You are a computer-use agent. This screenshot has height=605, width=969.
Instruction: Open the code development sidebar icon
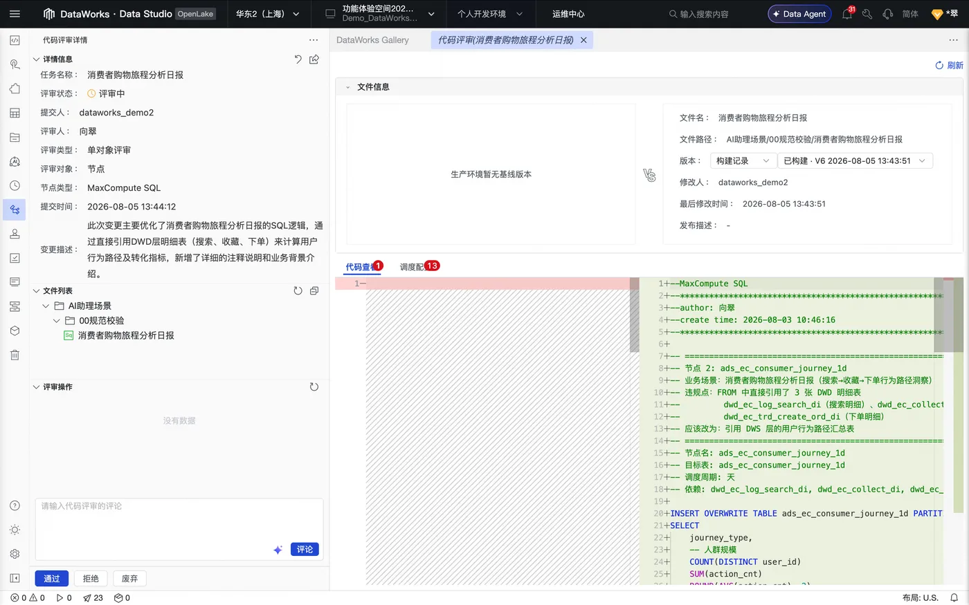[x=15, y=40]
